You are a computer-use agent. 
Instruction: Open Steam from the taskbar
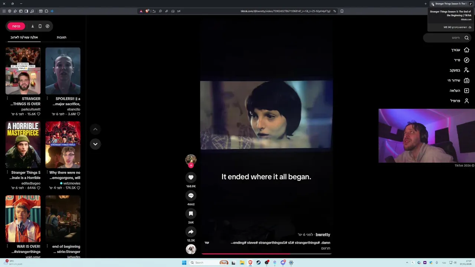point(259,263)
